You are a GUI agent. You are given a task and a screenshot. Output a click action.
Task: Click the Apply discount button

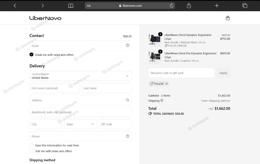point(223,73)
